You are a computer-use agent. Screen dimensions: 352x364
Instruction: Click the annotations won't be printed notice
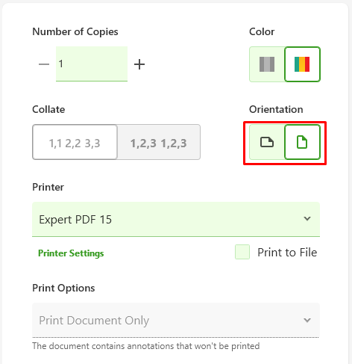click(146, 346)
